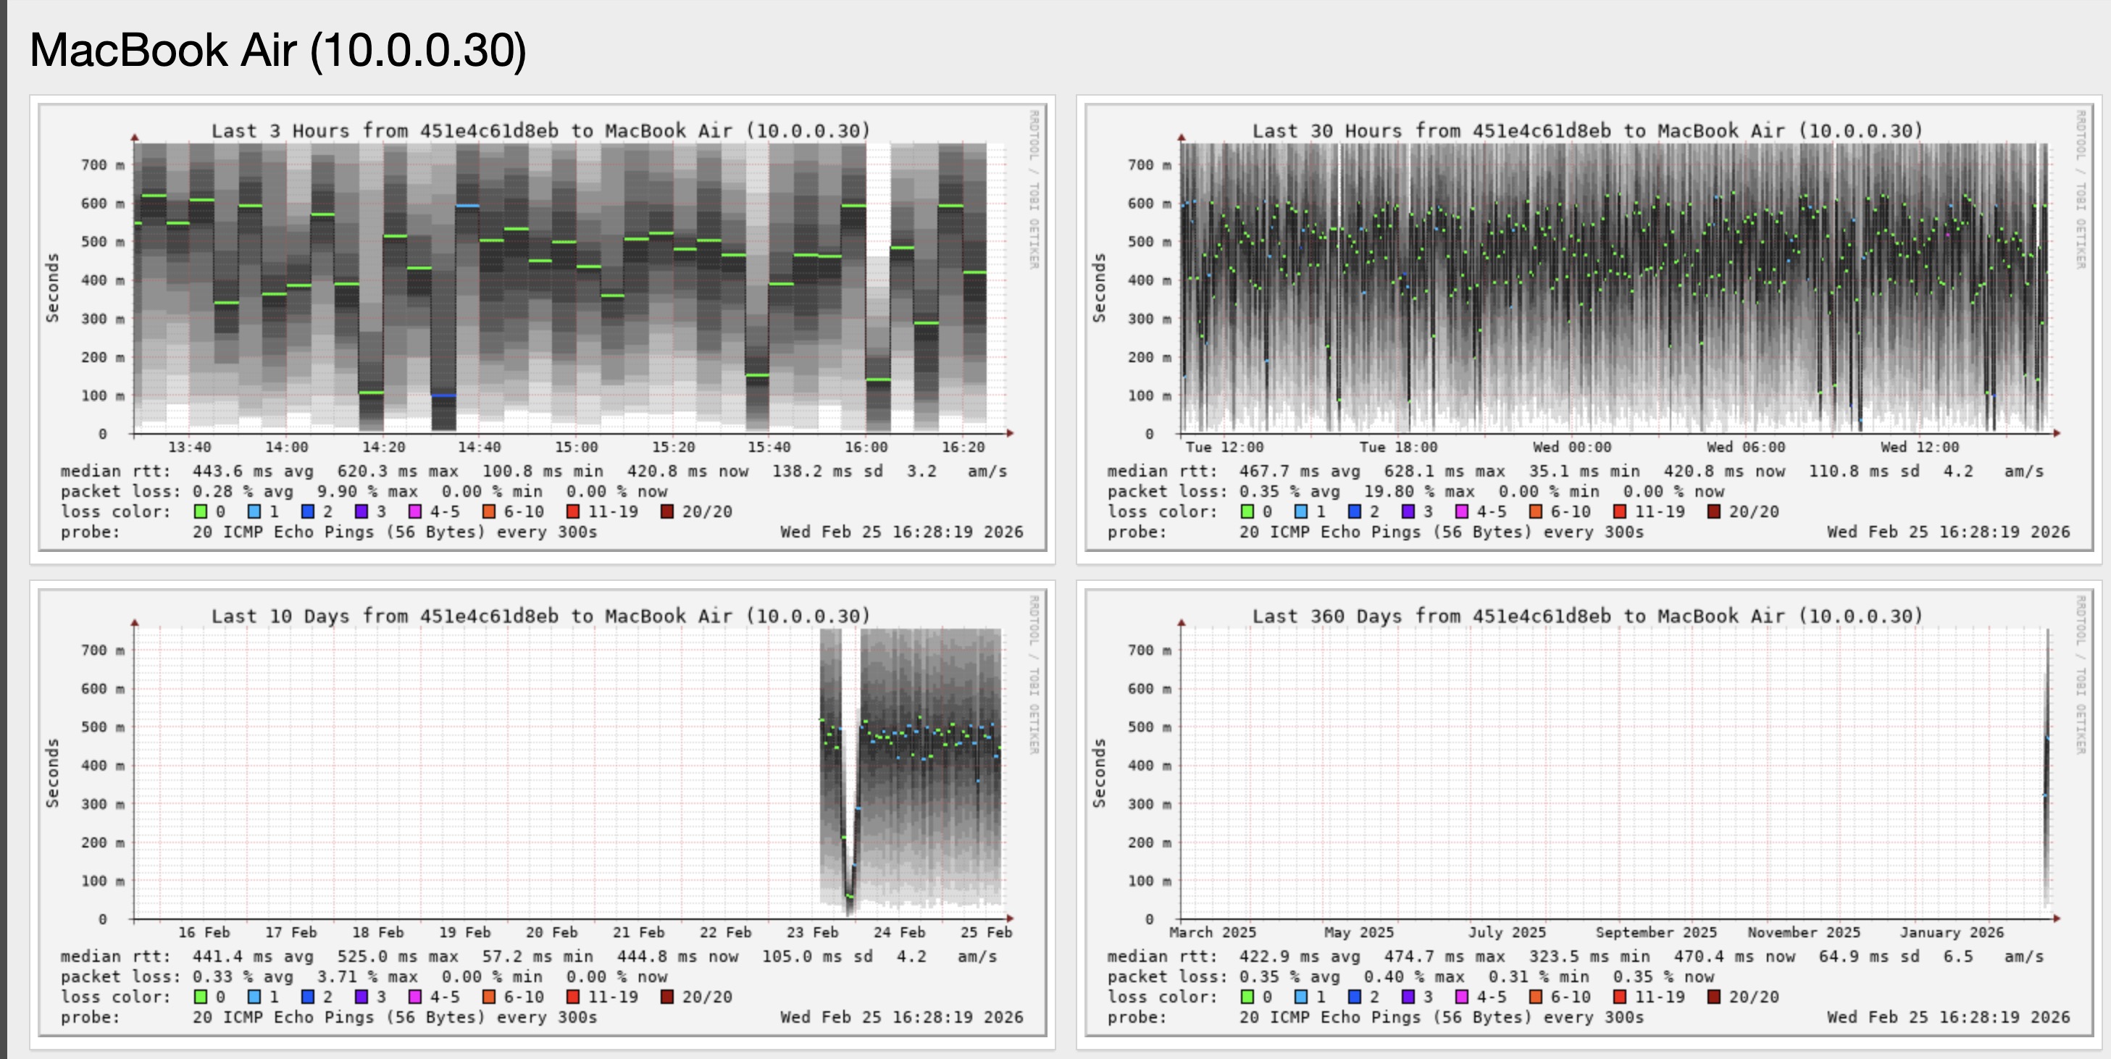Click the July 2025 label on 360 Days axis
The height and width of the screenshot is (1059, 2111).
pyautogui.click(x=1506, y=932)
